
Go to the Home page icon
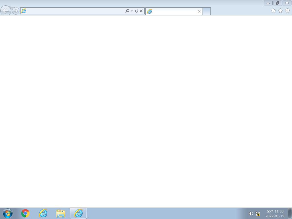click(x=273, y=11)
